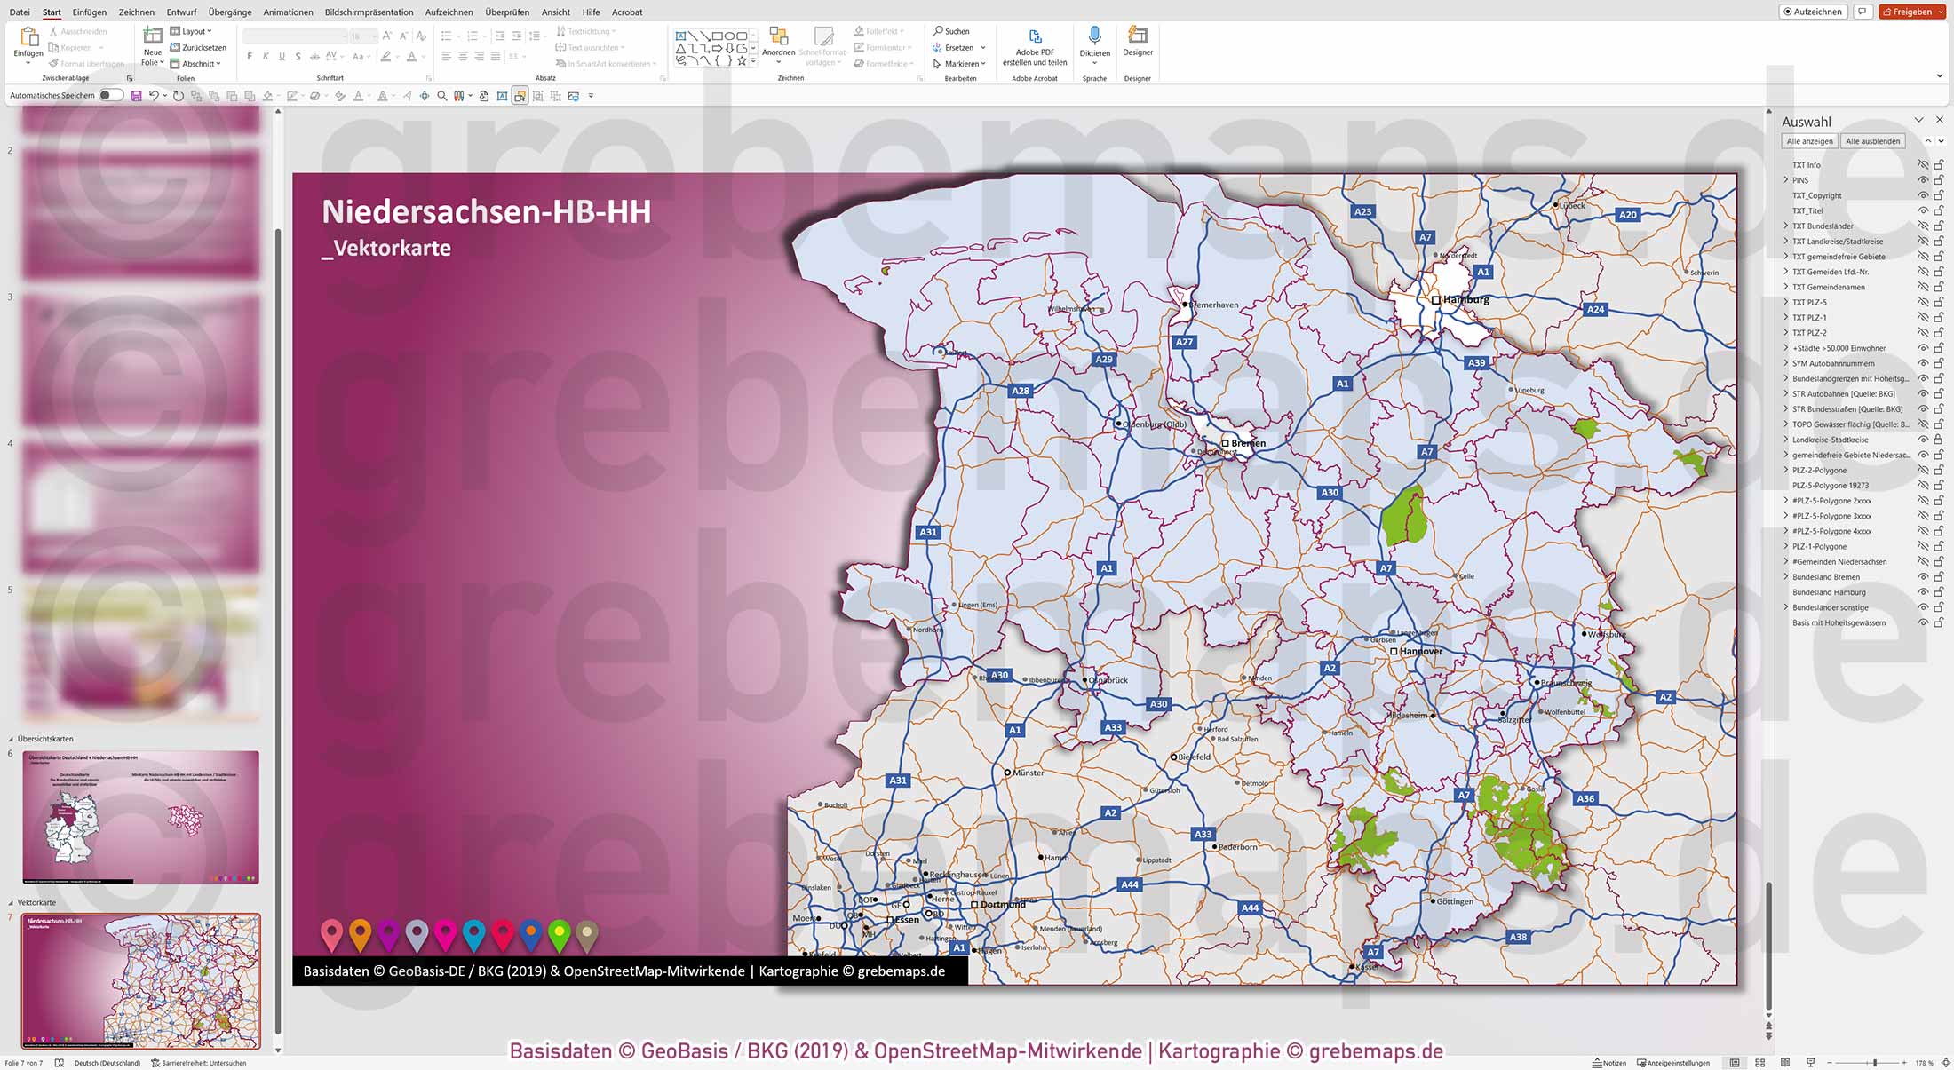1954x1070 pixels.
Task: Select the Star shape in the shapes gallery
Action: pos(742,60)
